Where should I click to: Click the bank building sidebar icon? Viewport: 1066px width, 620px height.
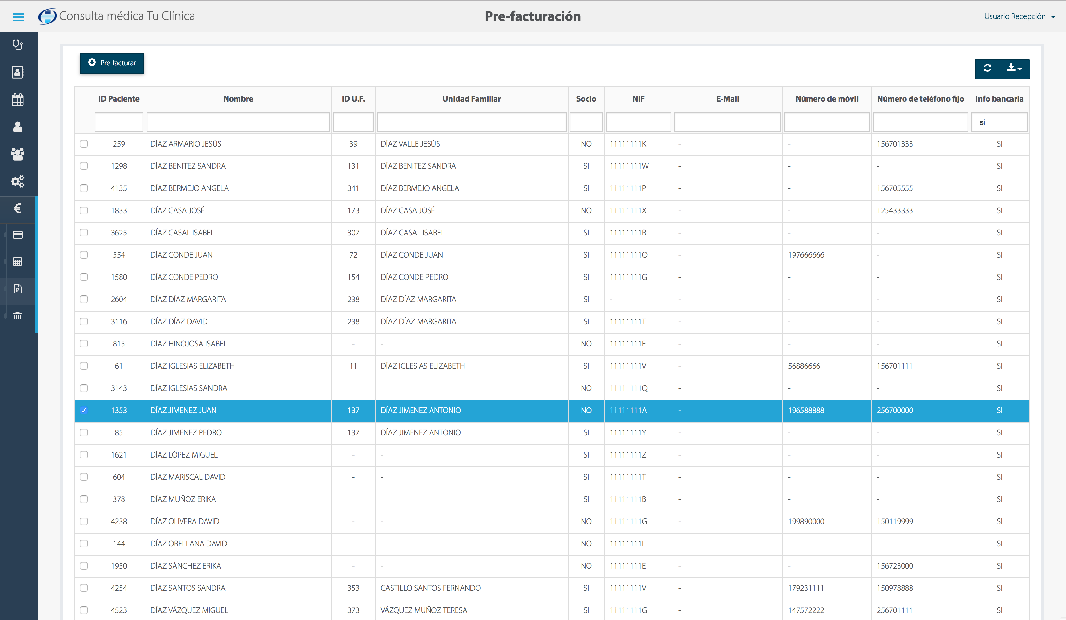point(17,316)
